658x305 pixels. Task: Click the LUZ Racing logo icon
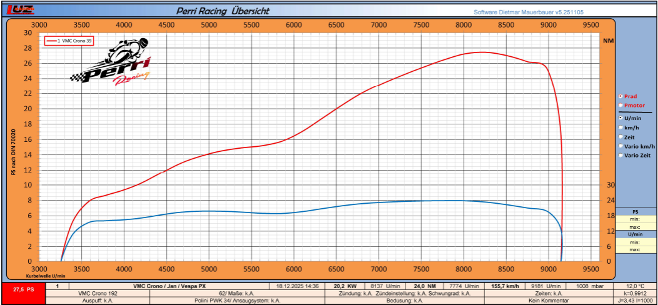click(x=20, y=9)
